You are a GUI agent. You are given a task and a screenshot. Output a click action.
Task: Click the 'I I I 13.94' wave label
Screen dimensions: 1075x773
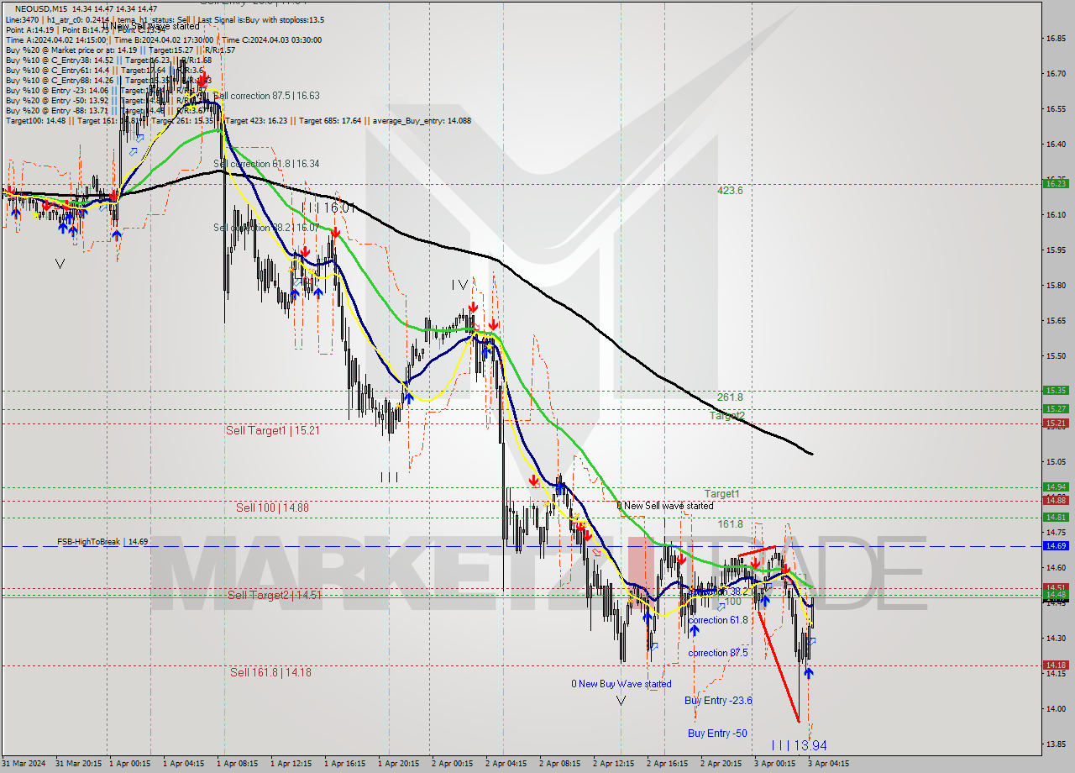coord(800,745)
